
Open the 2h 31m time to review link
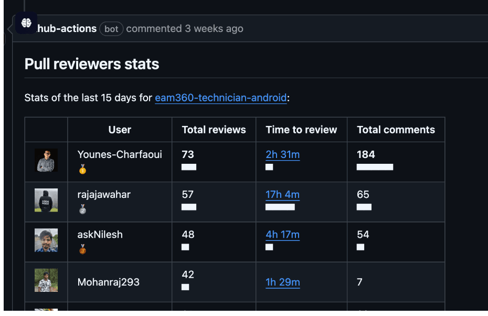(283, 154)
